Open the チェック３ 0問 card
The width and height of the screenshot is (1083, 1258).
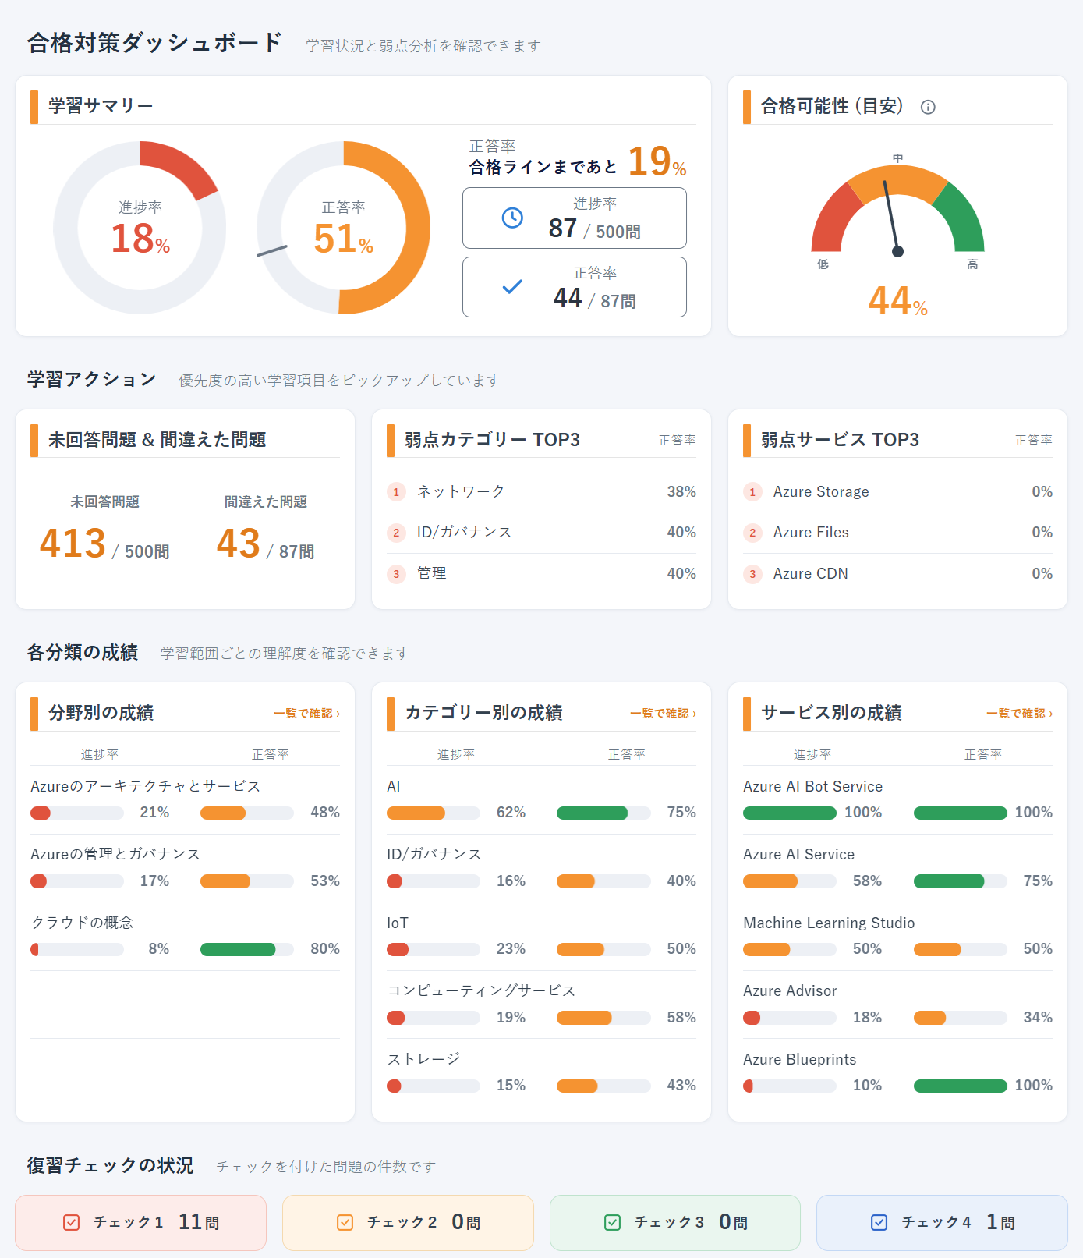coord(675,1222)
